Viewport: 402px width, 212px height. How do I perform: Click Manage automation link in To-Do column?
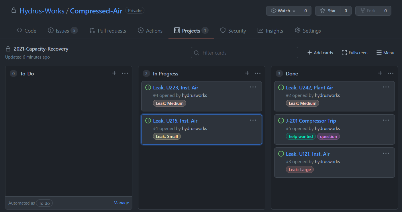(x=121, y=203)
